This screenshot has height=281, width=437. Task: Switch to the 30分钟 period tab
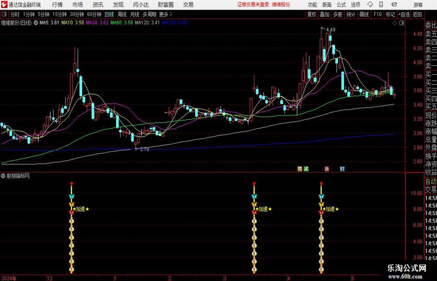(x=77, y=14)
